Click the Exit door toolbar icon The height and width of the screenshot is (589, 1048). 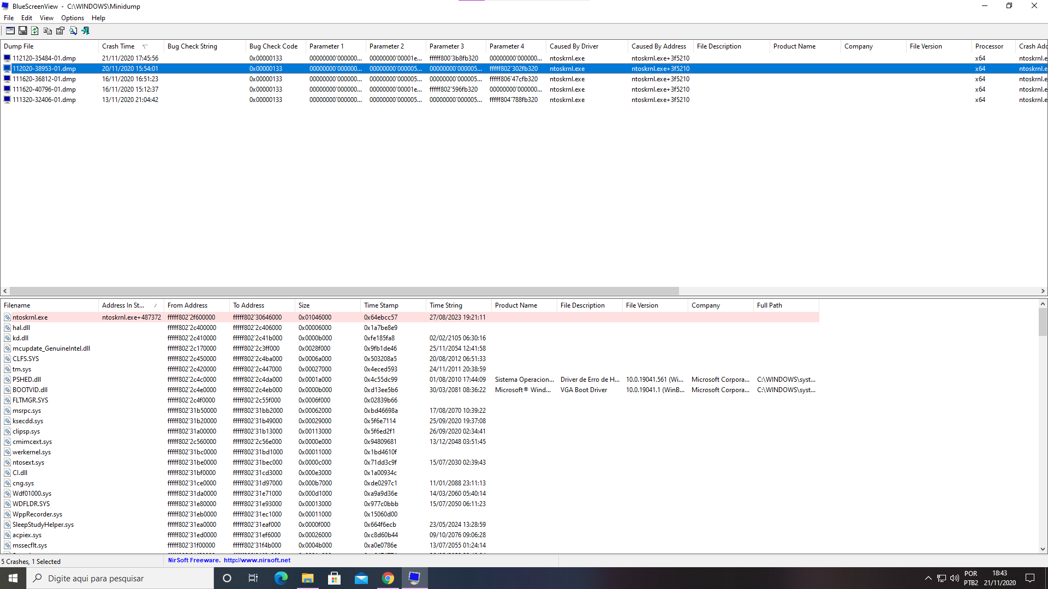pyautogui.click(x=86, y=31)
